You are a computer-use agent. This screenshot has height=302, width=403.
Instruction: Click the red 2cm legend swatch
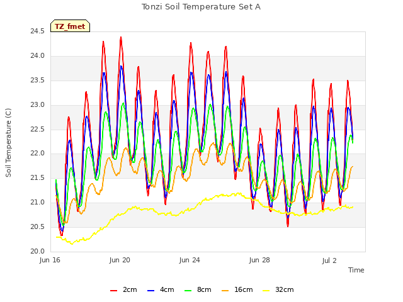tap(113, 291)
